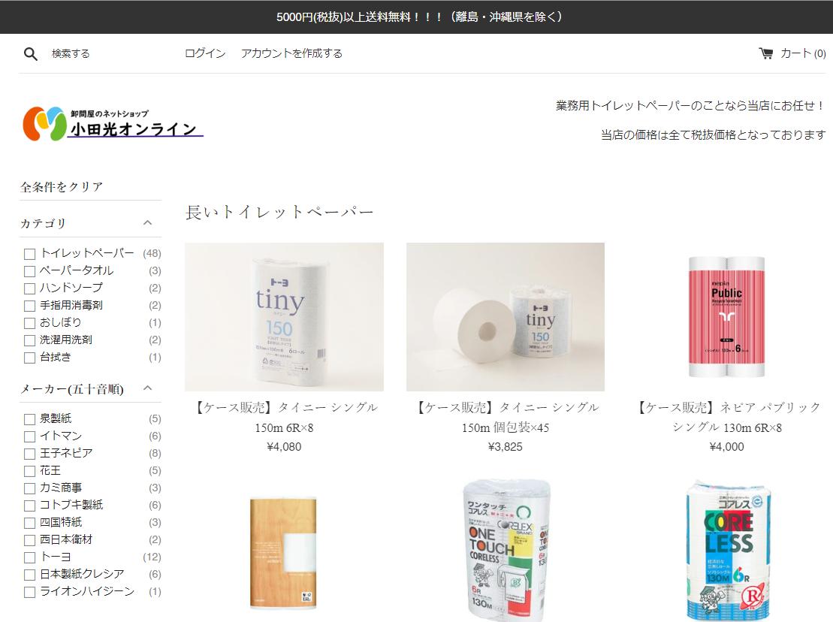
Task: Click the 業務用トイレットペーパーのことなら当店にお任せ！ tagline
Action: click(690, 106)
